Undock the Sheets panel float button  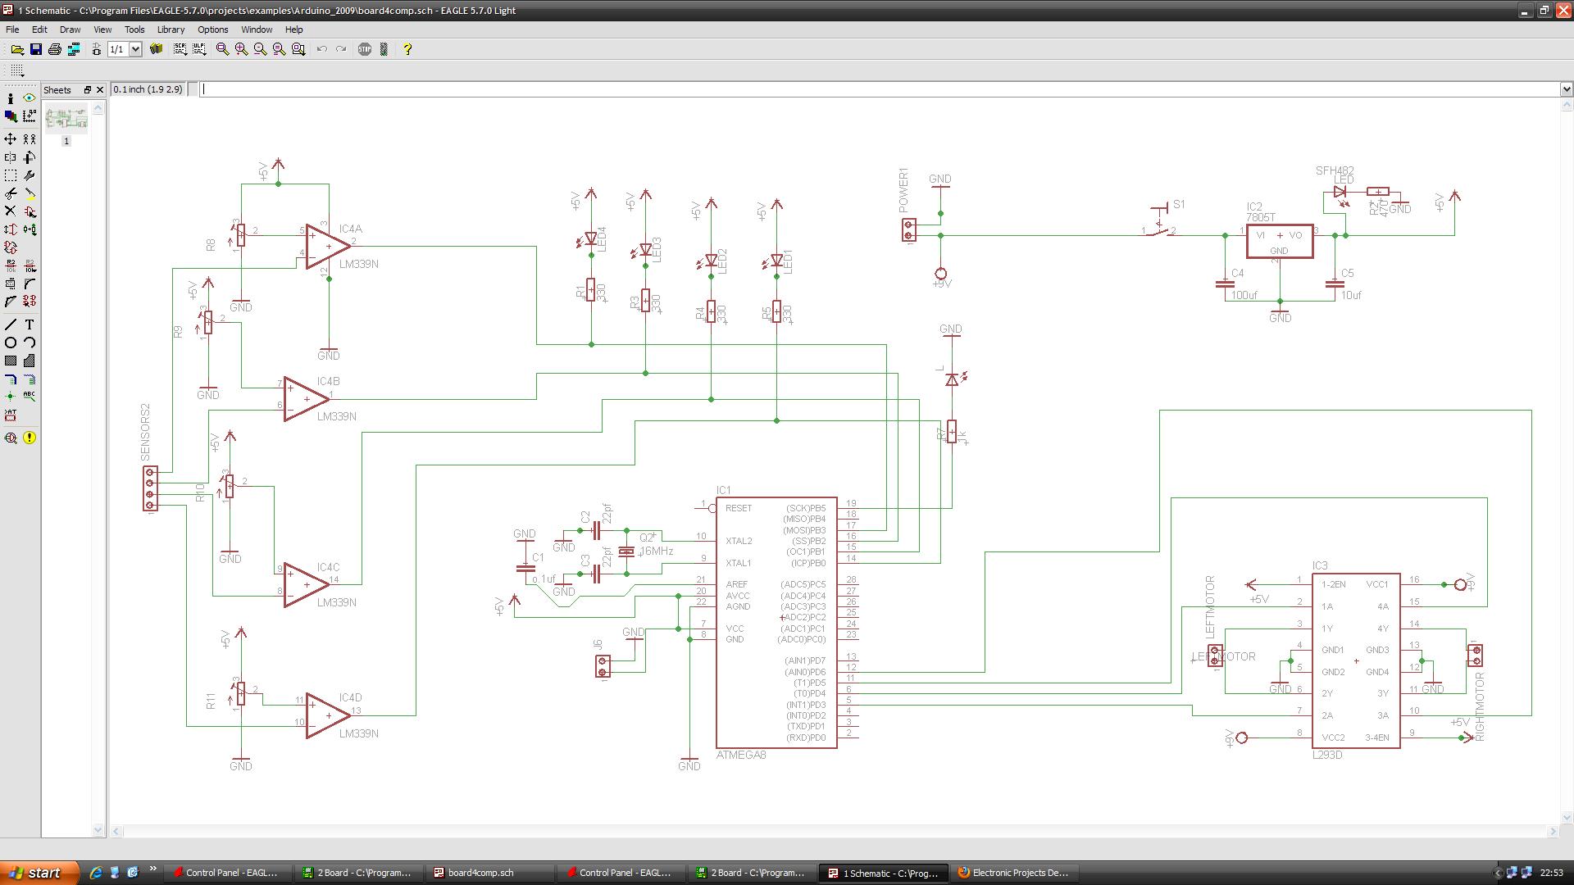tap(87, 90)
